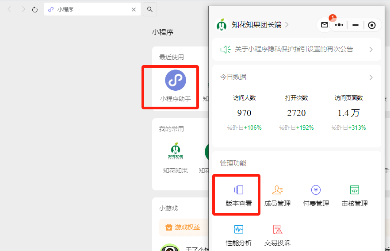Screen dimensions: 390x251
Task: Expand 今日数据 details chevron
Action: 371,77
